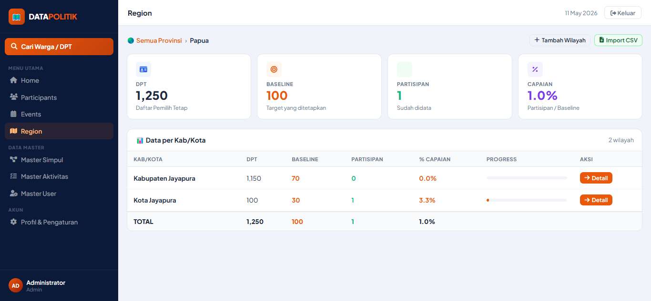Click the Keluar logout button
Viewport: 651px width, 301px height.
pyautogui.click(x=623, y=13)
